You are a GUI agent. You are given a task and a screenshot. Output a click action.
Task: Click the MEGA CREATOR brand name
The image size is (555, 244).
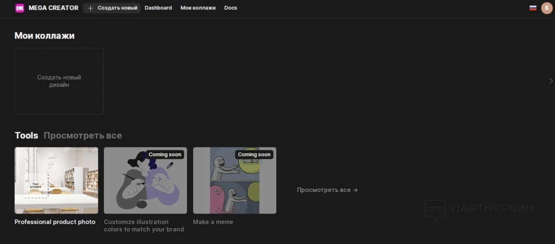pos(53,8)
